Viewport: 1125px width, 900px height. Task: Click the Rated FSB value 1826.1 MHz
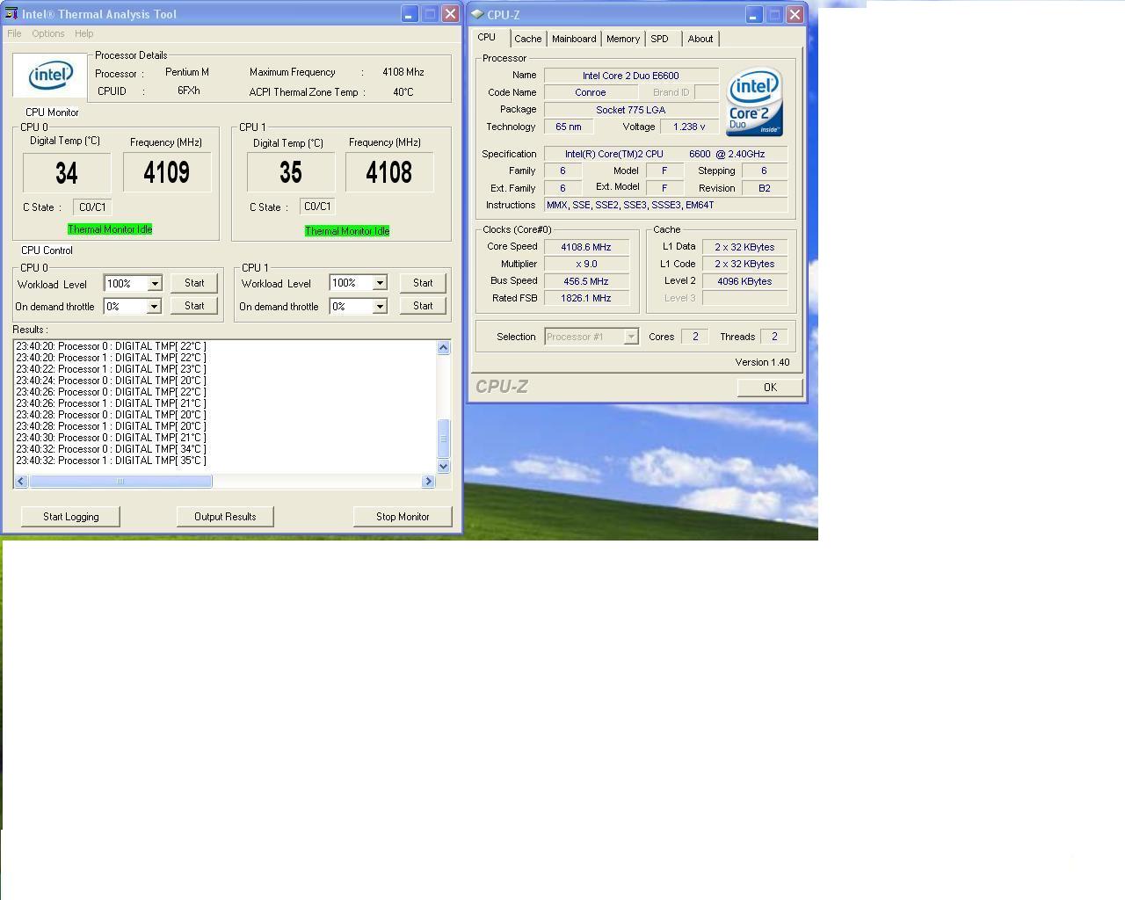(x=586, y=298)
